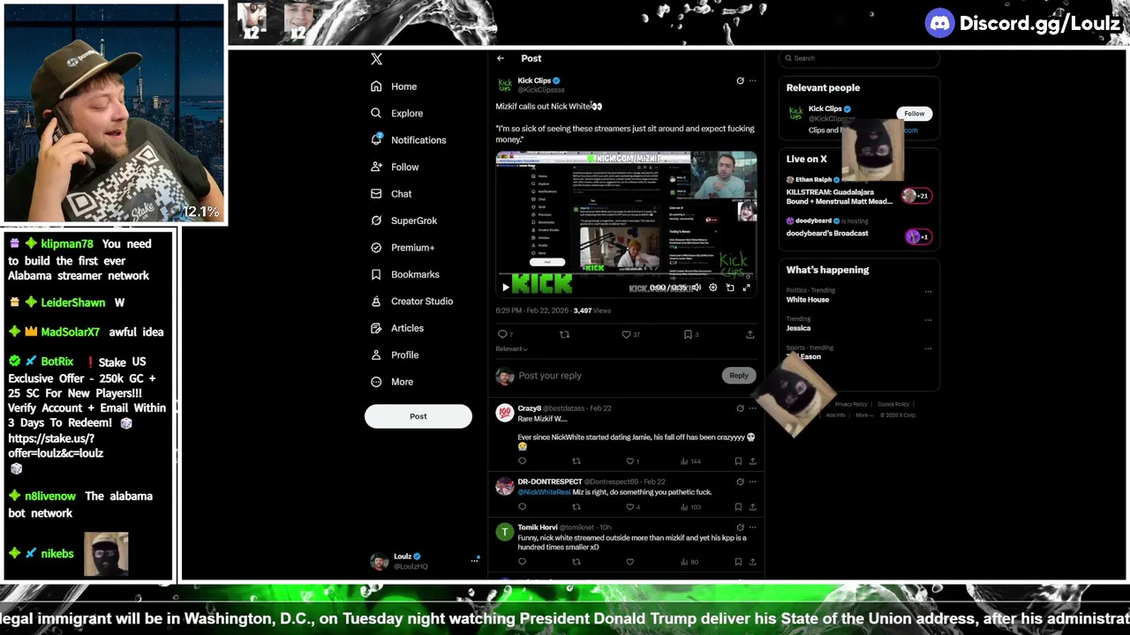Click the white Post button in sidebar
1130x635 pixels.
418,416
